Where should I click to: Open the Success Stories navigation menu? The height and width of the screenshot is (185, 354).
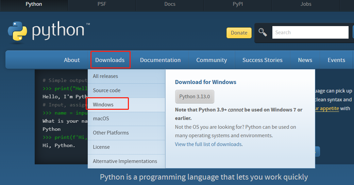(262, 60)
